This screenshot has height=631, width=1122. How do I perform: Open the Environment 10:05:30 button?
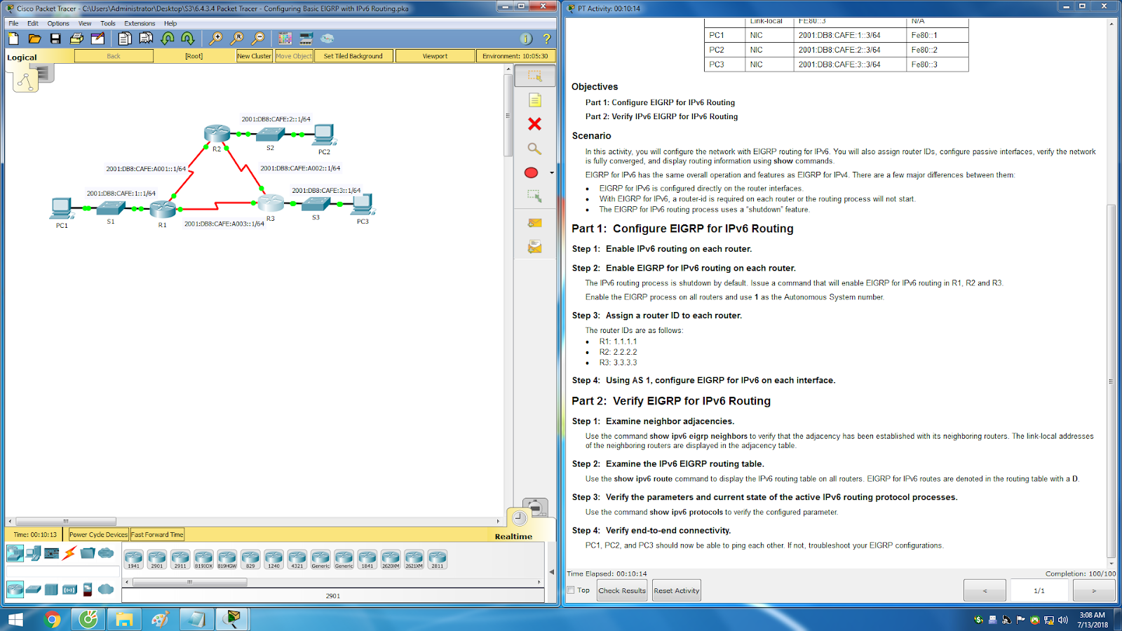pos(515,56)
